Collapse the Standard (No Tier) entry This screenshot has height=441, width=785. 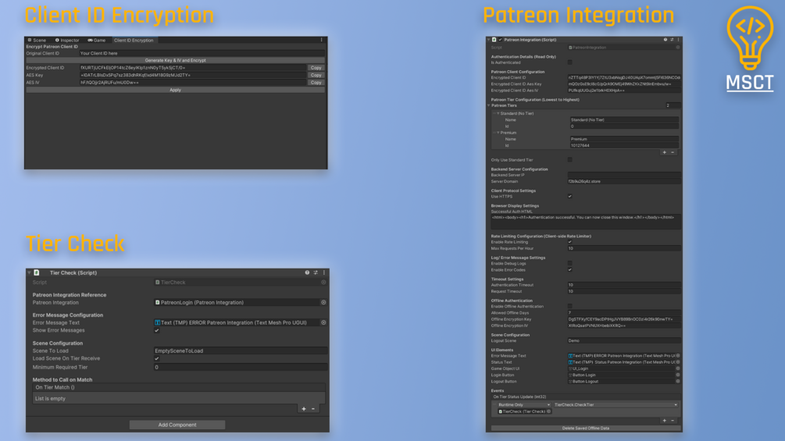[498, 113]
